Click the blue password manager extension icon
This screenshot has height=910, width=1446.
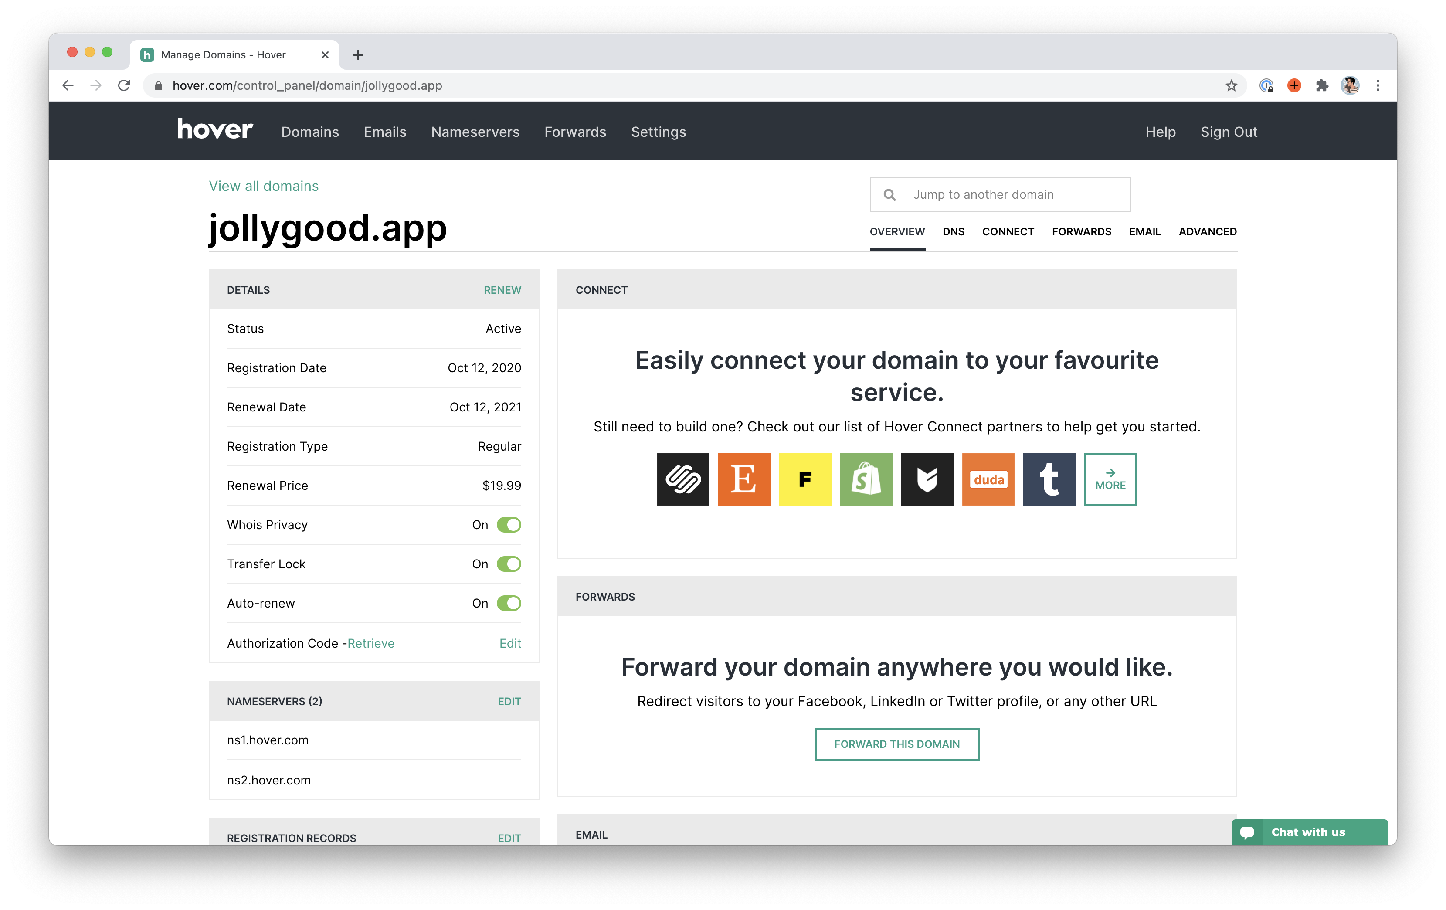1266,85
